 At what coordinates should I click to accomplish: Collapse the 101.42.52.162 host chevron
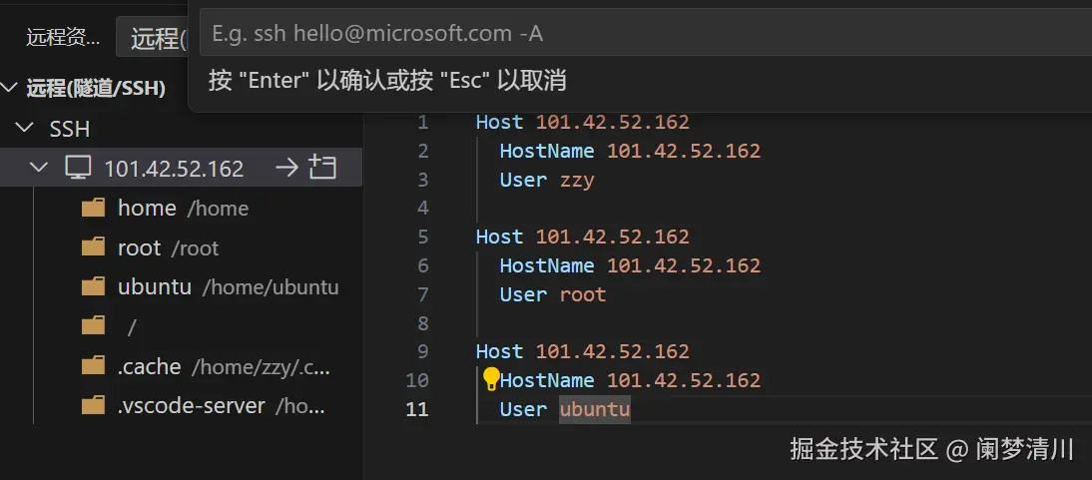[40, 168]
